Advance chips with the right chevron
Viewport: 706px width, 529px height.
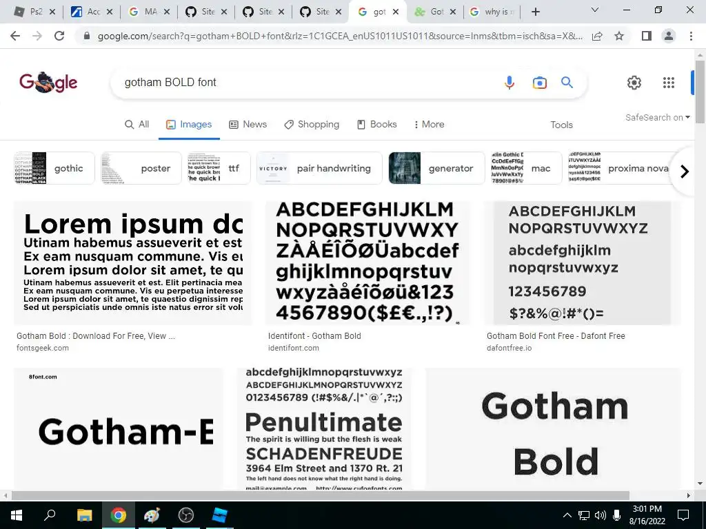coord(685,172)
